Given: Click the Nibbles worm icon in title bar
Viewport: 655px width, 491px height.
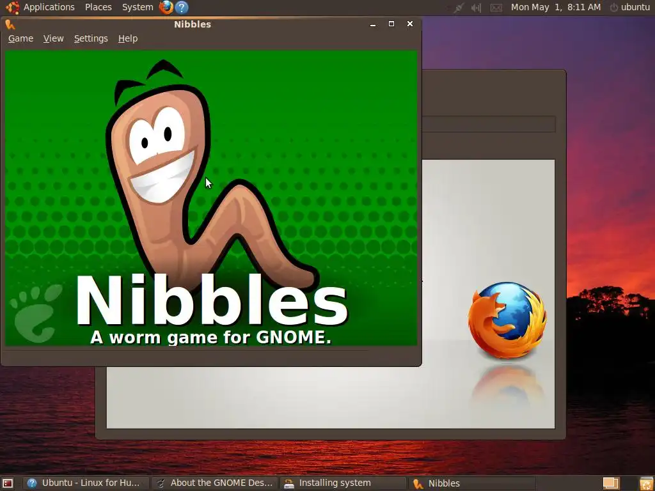Looking at the screenshot, I should pyautogui.click(x=10, y=24).
